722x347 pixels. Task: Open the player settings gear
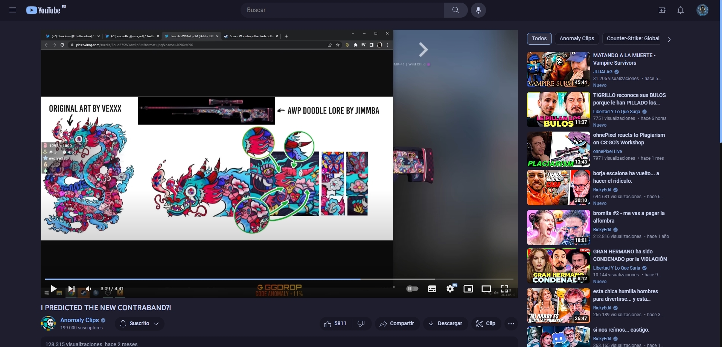click(450, 289)
